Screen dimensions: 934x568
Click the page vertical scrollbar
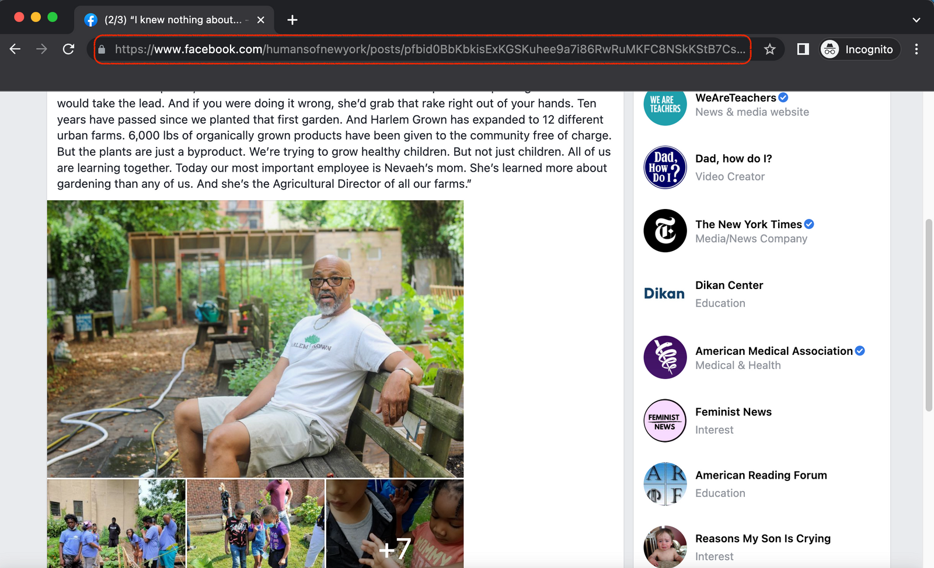click(x=928, y=315)
